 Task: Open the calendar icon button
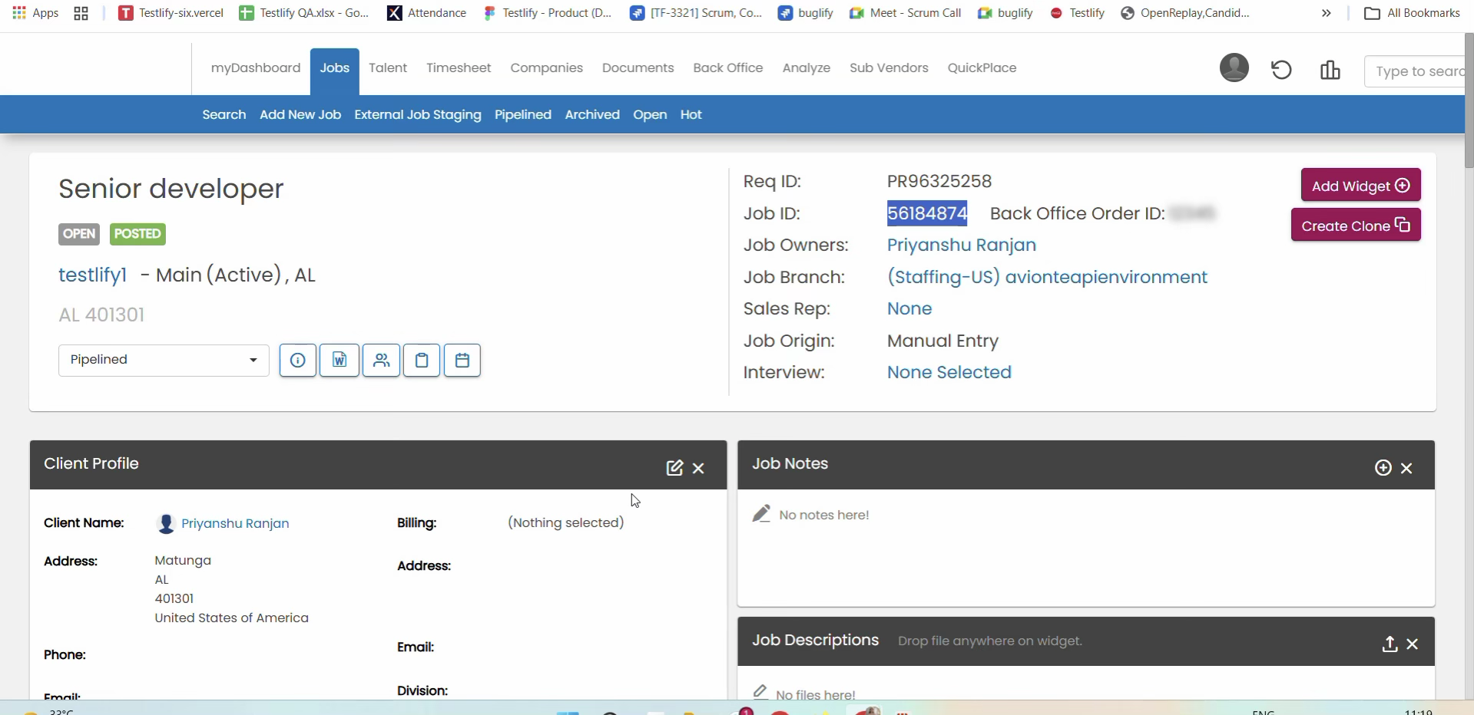pyautogui.click(x=462, y=361)
